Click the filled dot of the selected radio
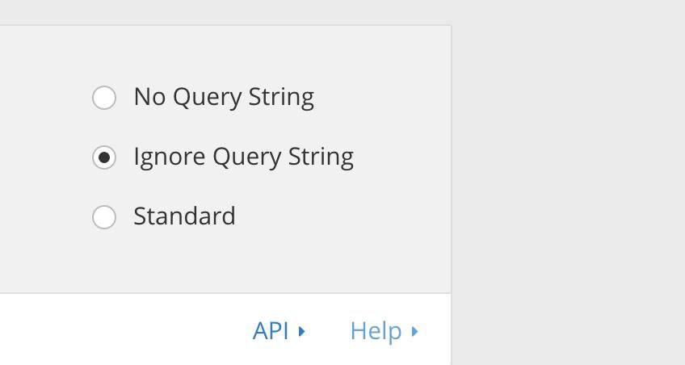 coord(104,157)
